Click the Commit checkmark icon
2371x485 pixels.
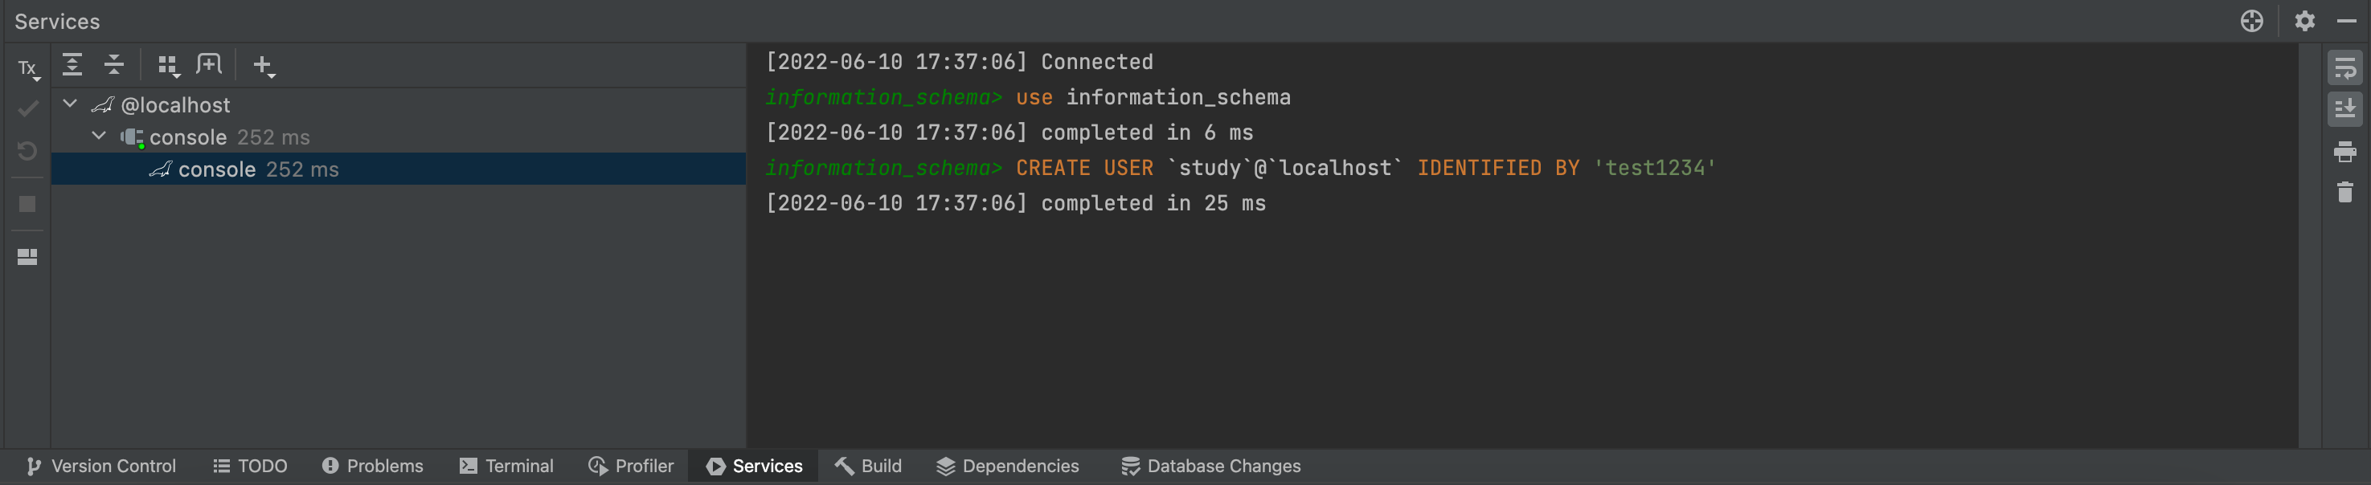tap(27, 108)
